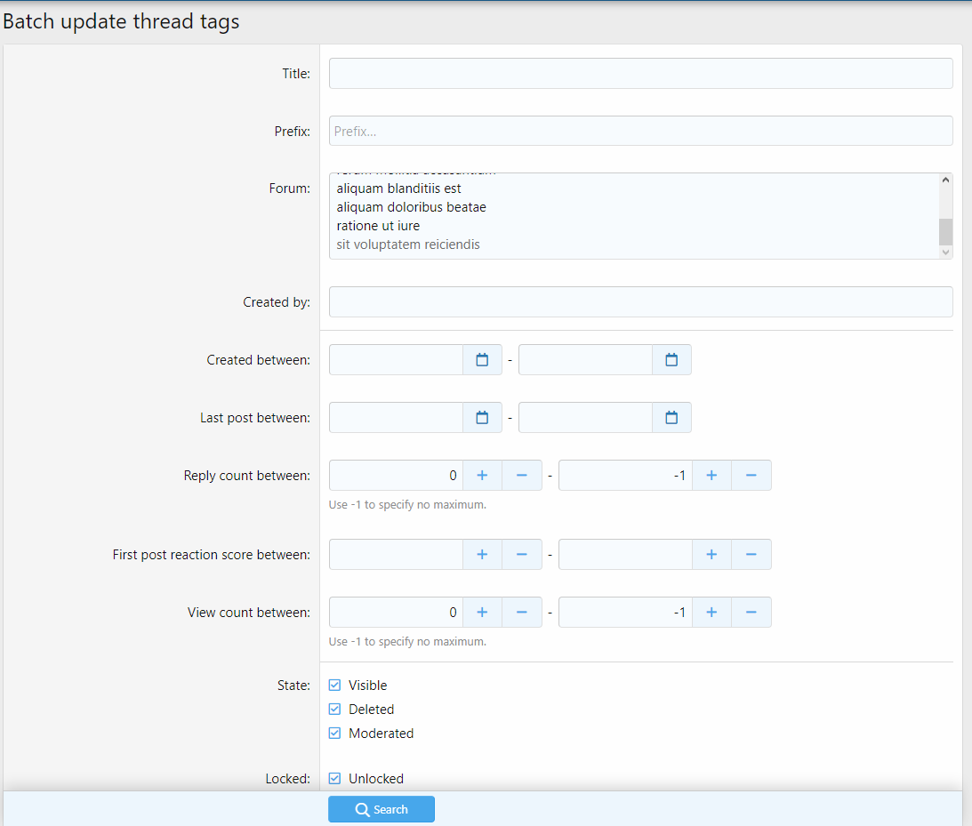Focus the Title text field

tap(640, 74)
